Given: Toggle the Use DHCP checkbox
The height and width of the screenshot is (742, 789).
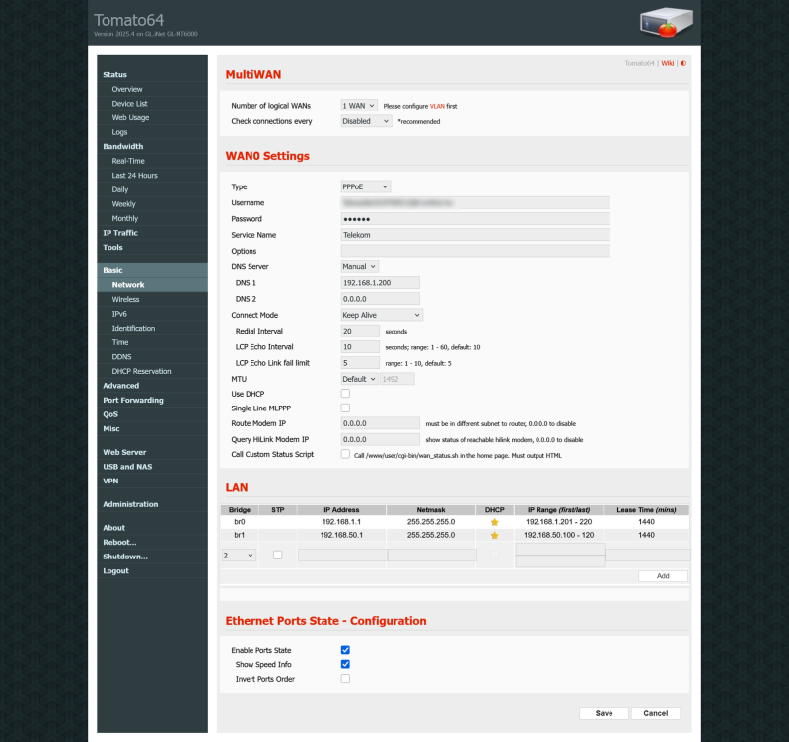Looking at the screenshot, I should click(x=345, y=394).
